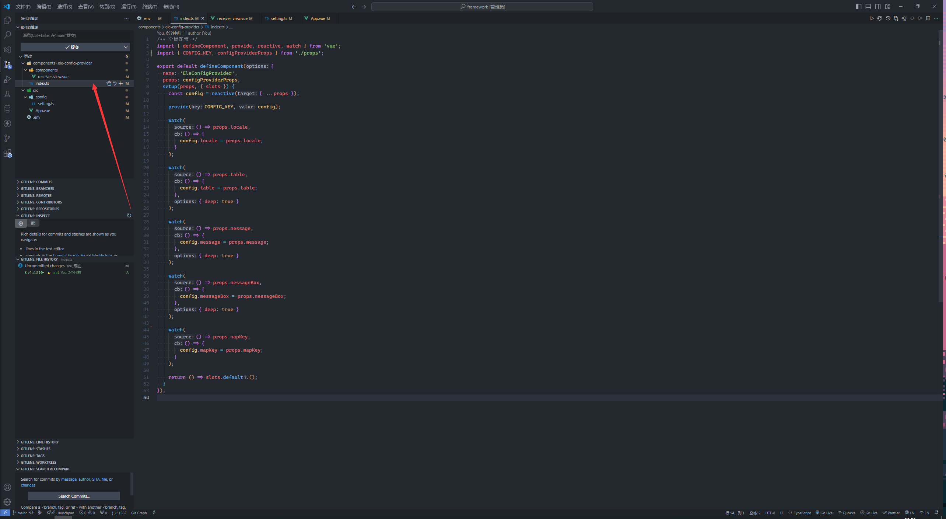946x519 pixels.
Task: Click the framework command center search box
Action: click(482, 7)
